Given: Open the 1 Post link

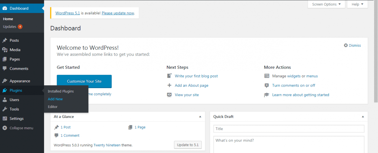Looking at the screenshot, I should coord(66,127).
